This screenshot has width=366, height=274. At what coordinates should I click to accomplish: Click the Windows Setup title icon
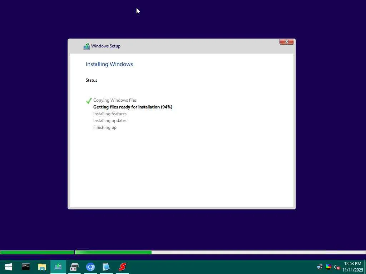86,46
